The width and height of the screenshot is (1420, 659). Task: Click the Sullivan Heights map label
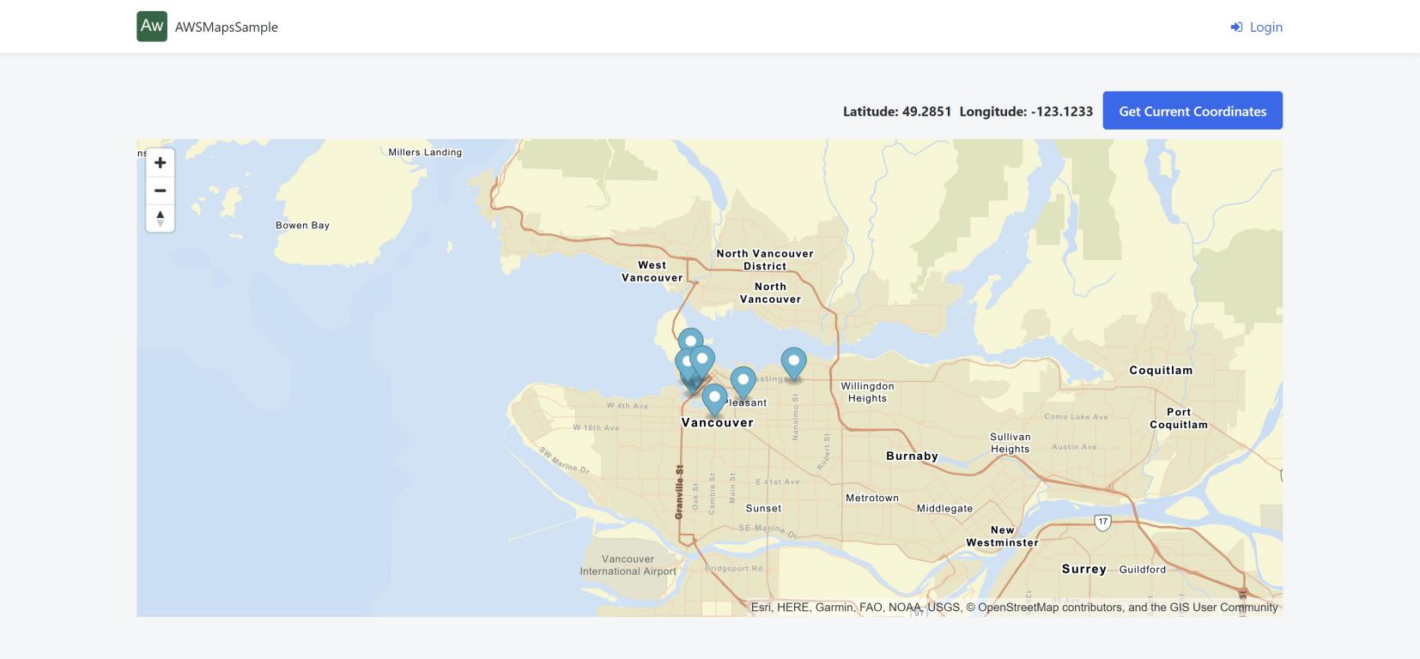click(1010, 443)
